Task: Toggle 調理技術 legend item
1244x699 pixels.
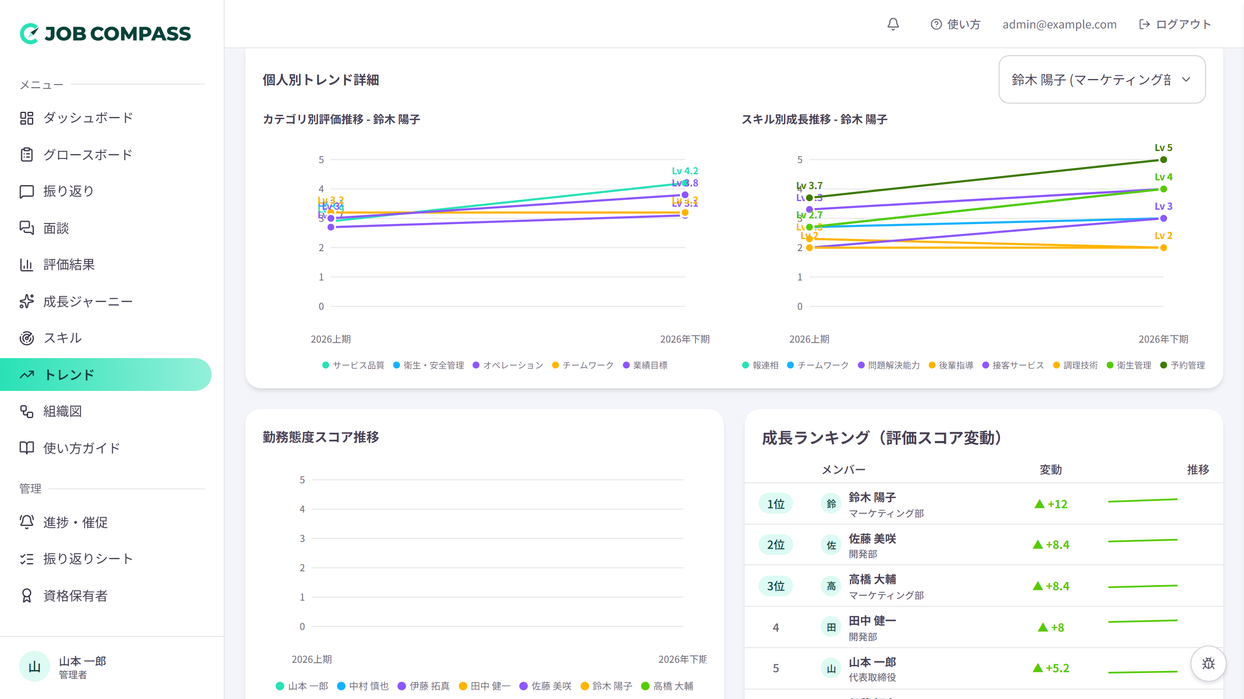Action: pyautogui.click(x=1076, y=365)
